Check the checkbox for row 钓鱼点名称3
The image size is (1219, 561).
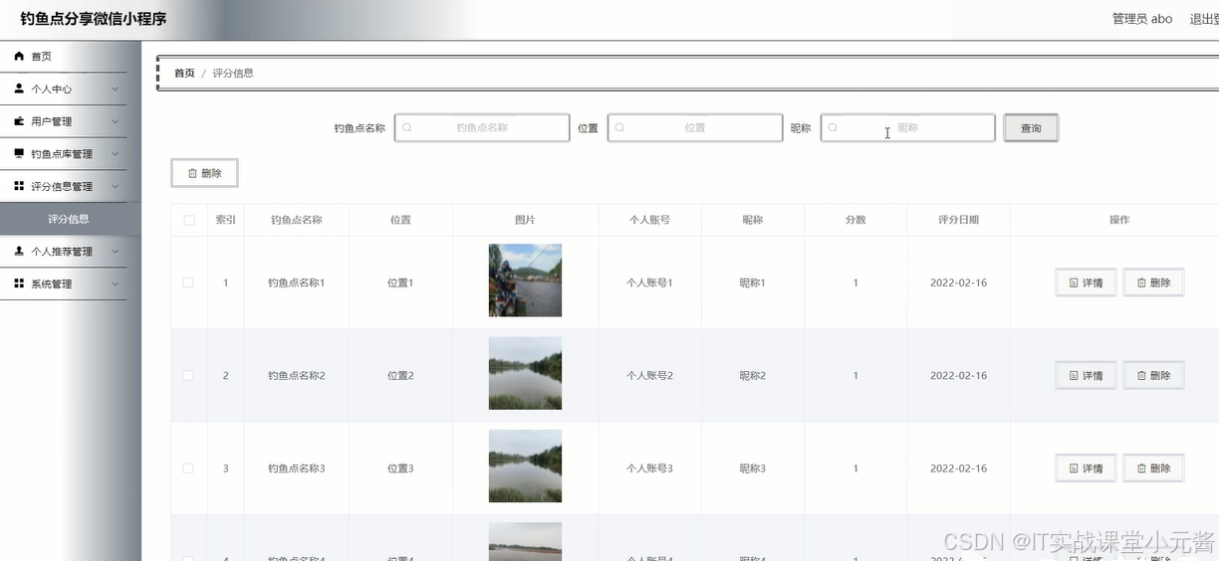tap(188, 468)
